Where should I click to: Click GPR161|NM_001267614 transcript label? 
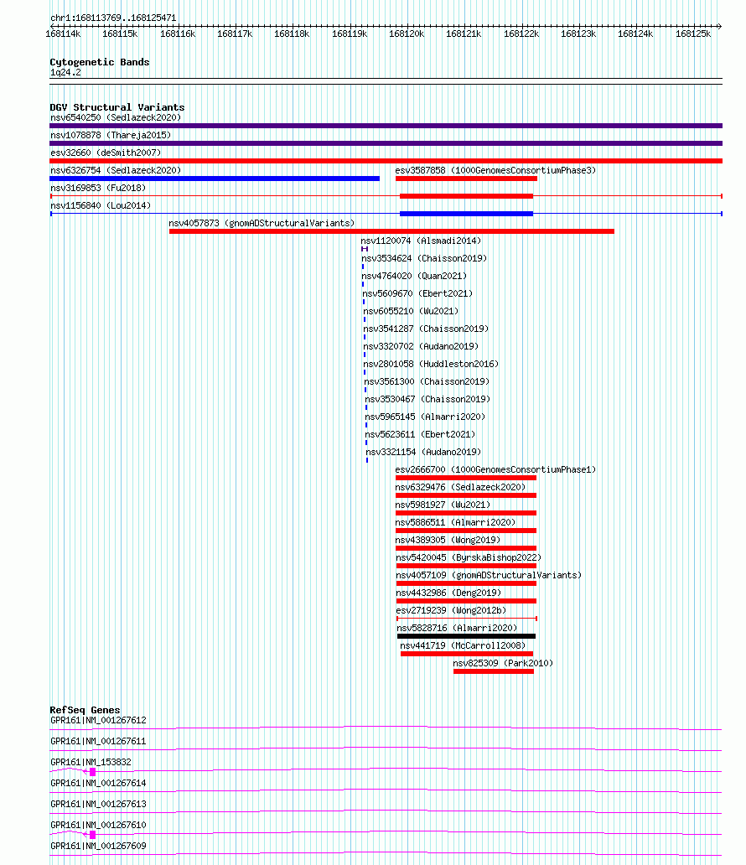(x=98, y=784)
